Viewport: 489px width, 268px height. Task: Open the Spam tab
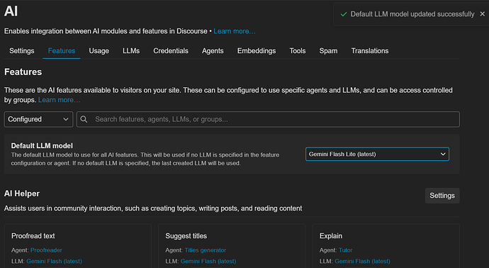click(328, 51)
